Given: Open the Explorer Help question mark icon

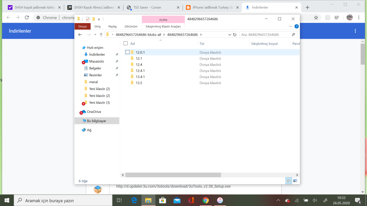Looking at the screenshot, I should (296, 26).
